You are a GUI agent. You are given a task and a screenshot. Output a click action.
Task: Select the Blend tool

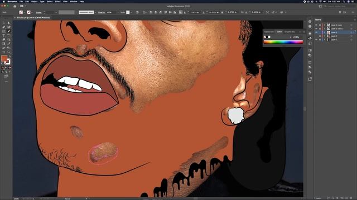pyautogui.click(x=4, y=48)
